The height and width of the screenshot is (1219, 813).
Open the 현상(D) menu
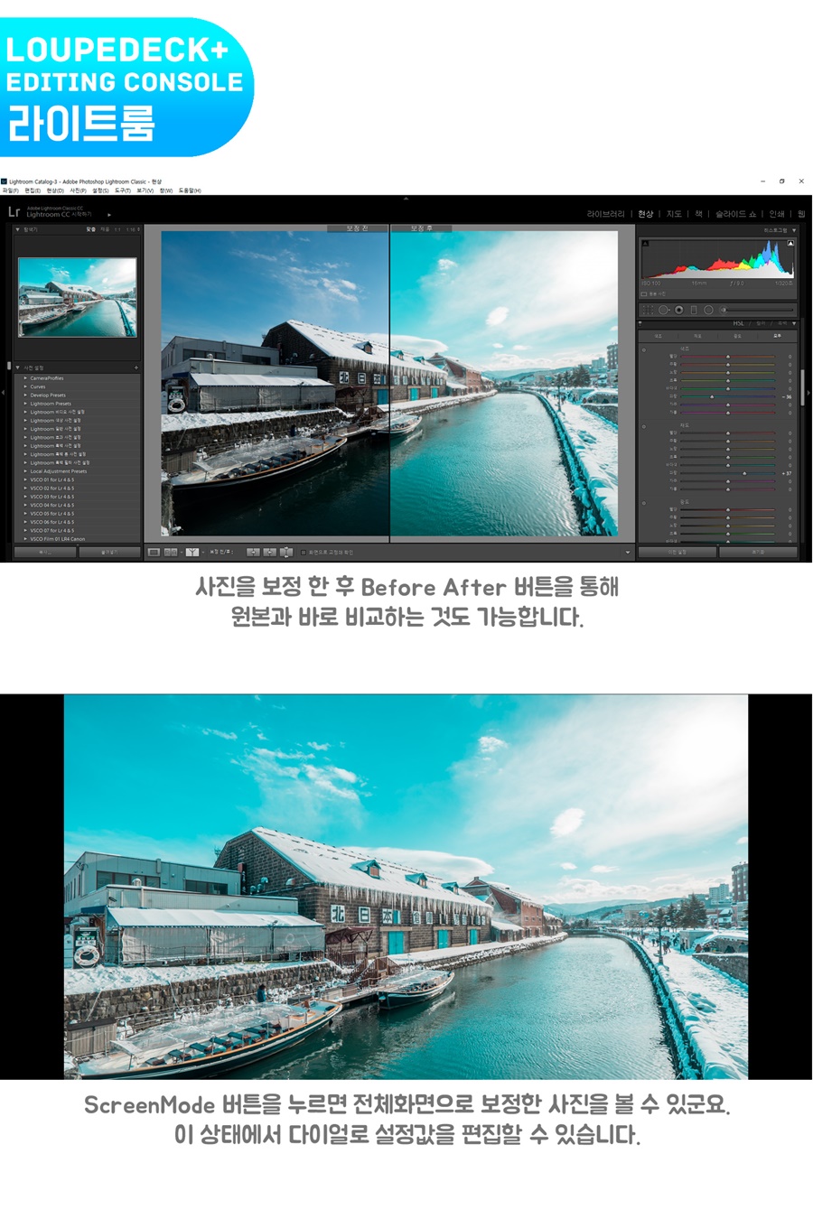pyautogui.click(x=55, y=191)
